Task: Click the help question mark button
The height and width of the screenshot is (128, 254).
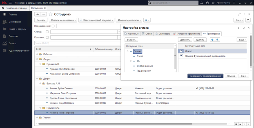Action: [x=248, y=20]
